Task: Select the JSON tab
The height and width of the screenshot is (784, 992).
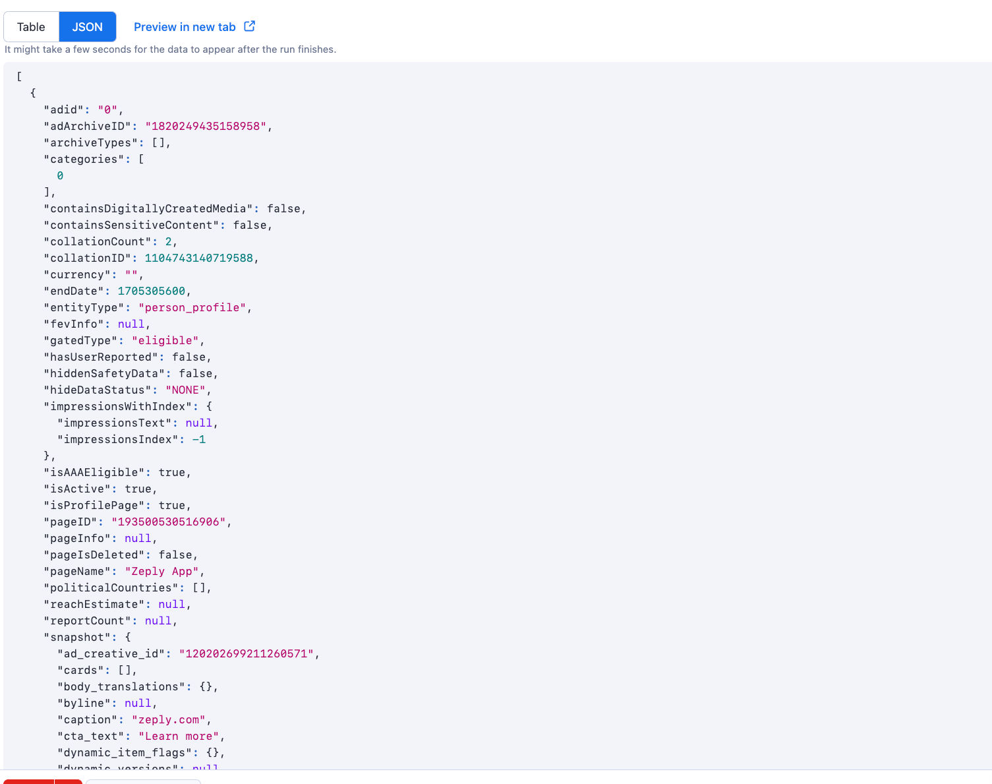Action: [x=87, y=26]
